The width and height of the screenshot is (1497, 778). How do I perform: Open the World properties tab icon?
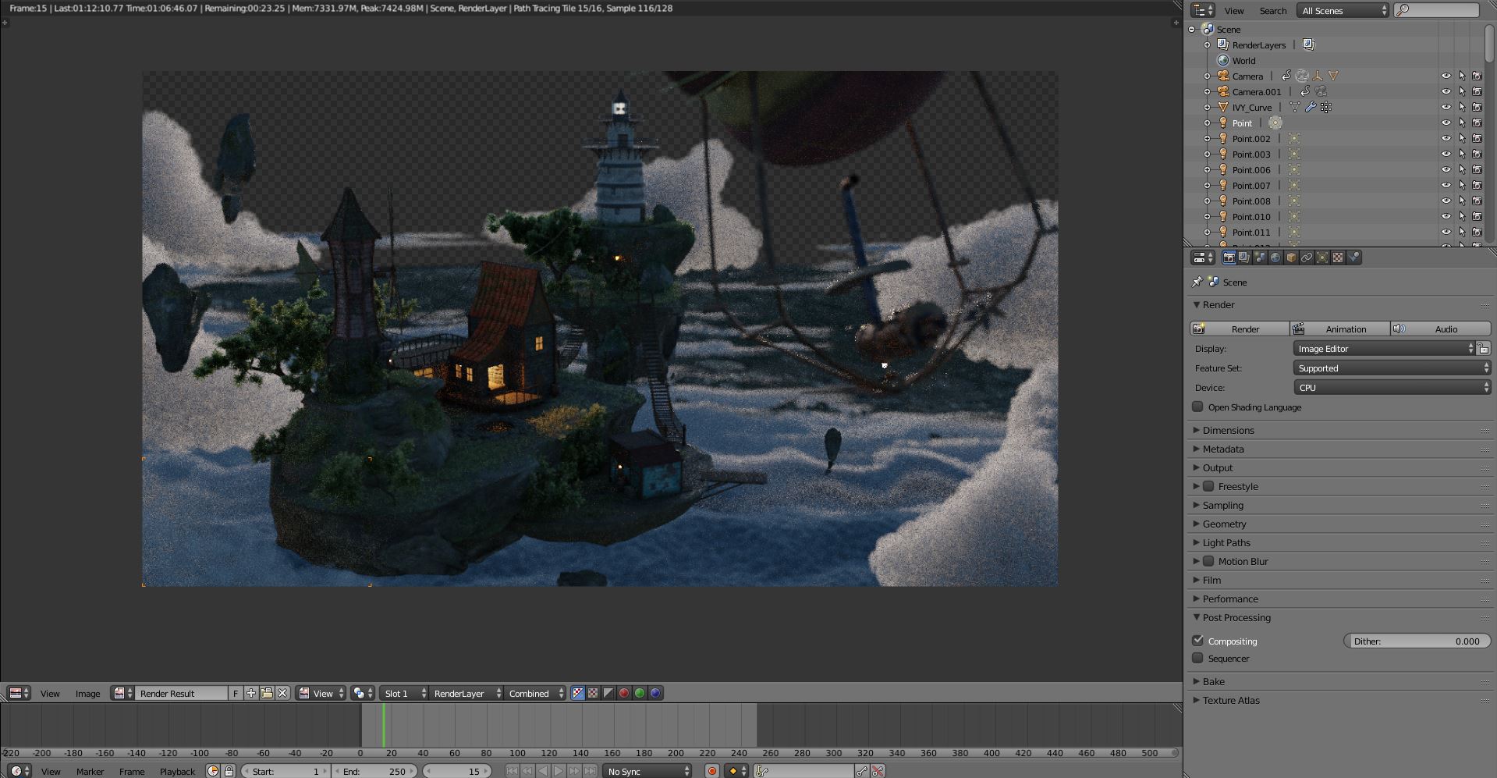pos(1276,258)
